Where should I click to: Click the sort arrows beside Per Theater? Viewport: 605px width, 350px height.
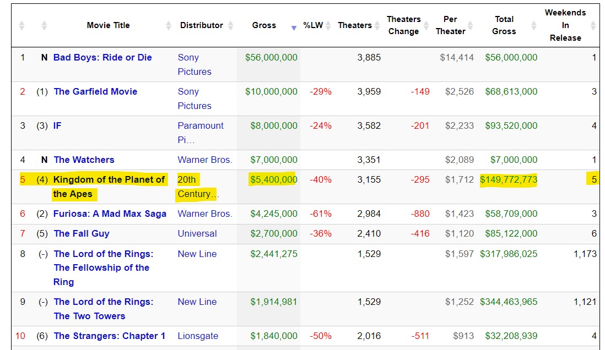pyautogui.click(x=472, y=26)
